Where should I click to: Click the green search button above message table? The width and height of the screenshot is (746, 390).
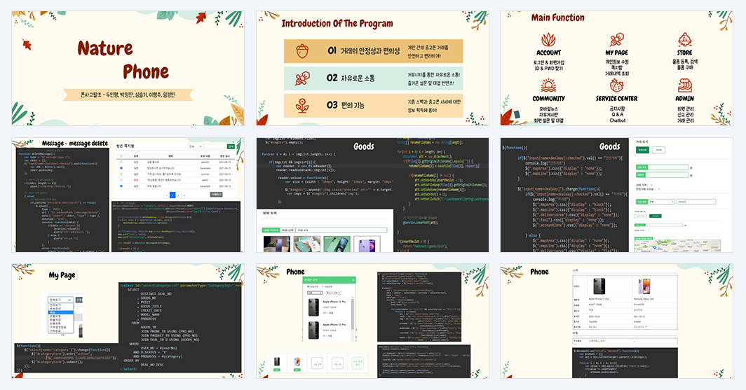[231, 146]
